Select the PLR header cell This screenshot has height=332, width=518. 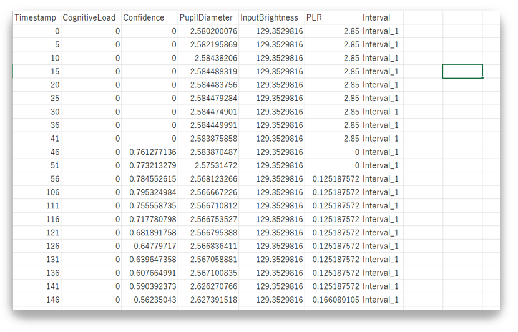[x=333, y=17]
